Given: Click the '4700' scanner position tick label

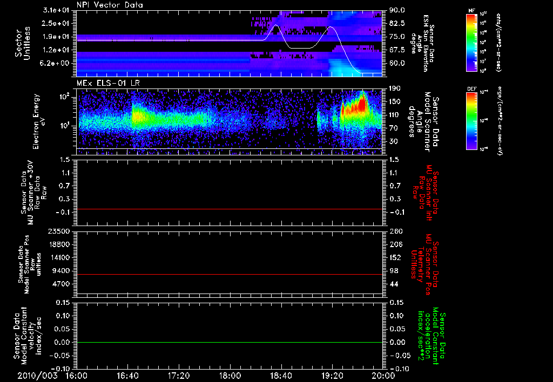Looking at the screenshot, I should pos(62,284).
